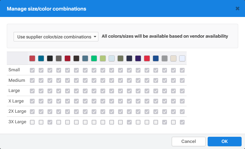Select the crimson dark red swatch

tap(68, 58)
